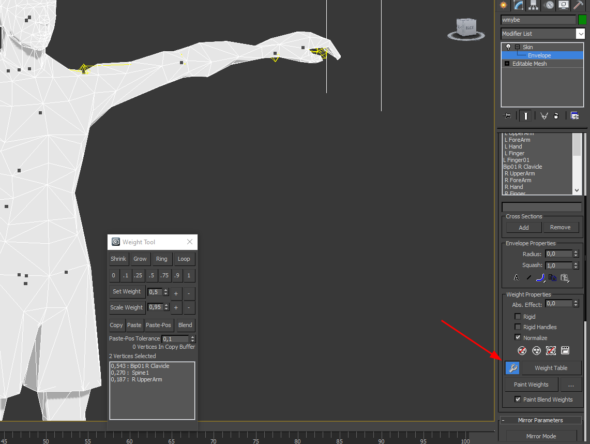Click the ViewCube in the viewport
Image resolution: width=590 pixels, height=444 pixels.
pos(466,28)
